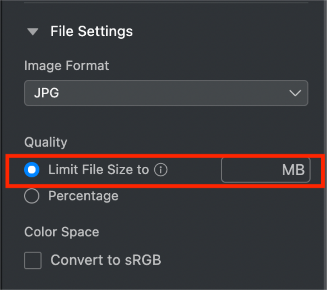This screenshot has width=327, height=290.
Task: Click the "Quality" section label
Action: [46, 142]
